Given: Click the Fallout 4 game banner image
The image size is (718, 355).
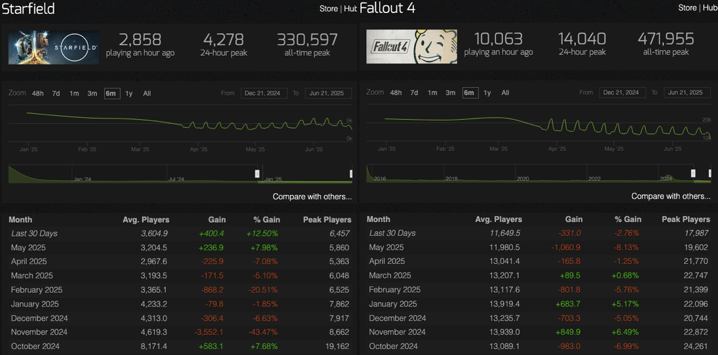Looking at the screenshot, I should (x=411, y=47).
